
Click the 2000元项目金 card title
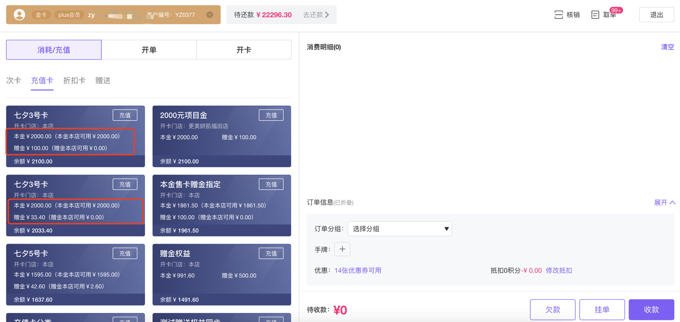point(183,115)
